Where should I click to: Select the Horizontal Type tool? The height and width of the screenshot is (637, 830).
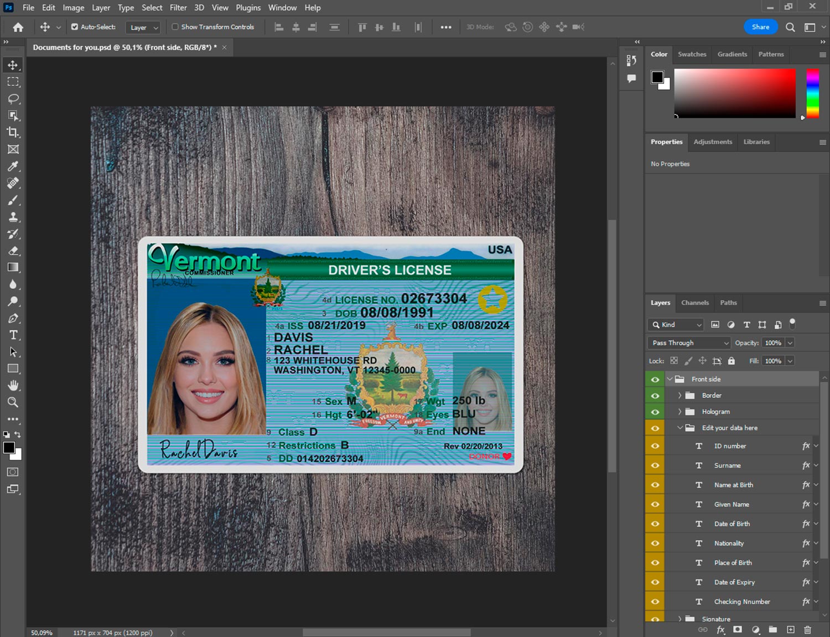tap(13, 335)
